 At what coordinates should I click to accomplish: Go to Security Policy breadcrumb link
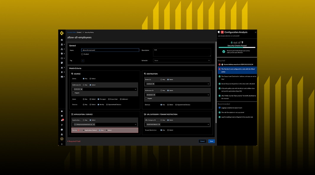point(71,32)
